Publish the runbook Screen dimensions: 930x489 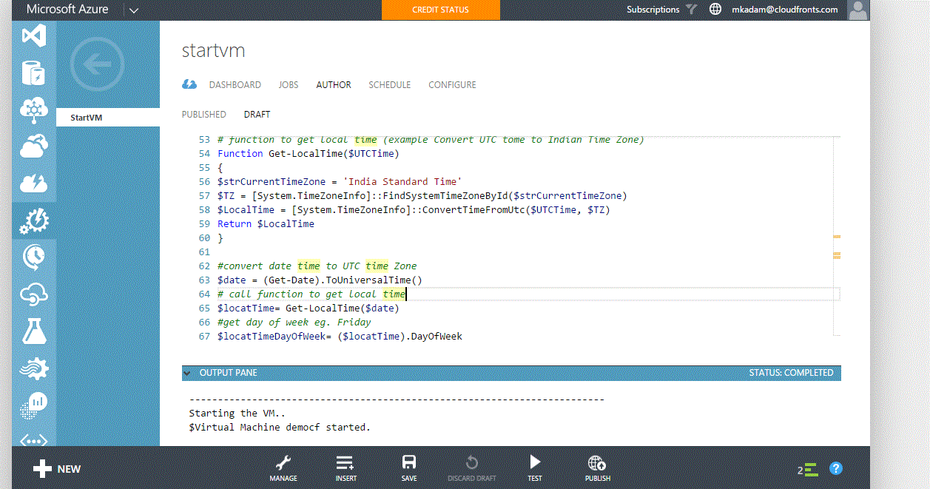tap(598, 469)
